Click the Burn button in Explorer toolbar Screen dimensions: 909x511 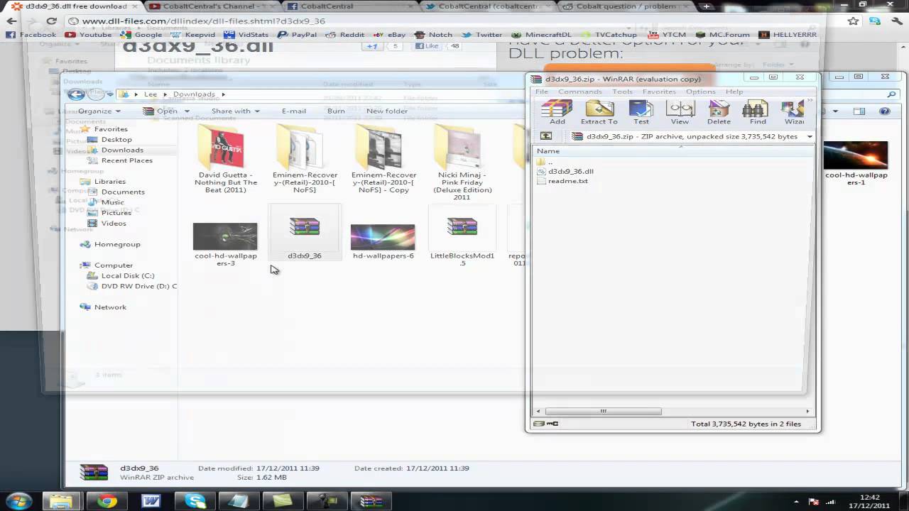[x=336, y=111]
